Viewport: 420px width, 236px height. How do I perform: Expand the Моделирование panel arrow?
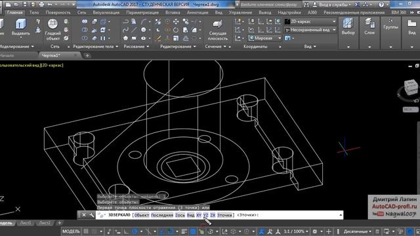pyautogui.click(x=33, y=47)
